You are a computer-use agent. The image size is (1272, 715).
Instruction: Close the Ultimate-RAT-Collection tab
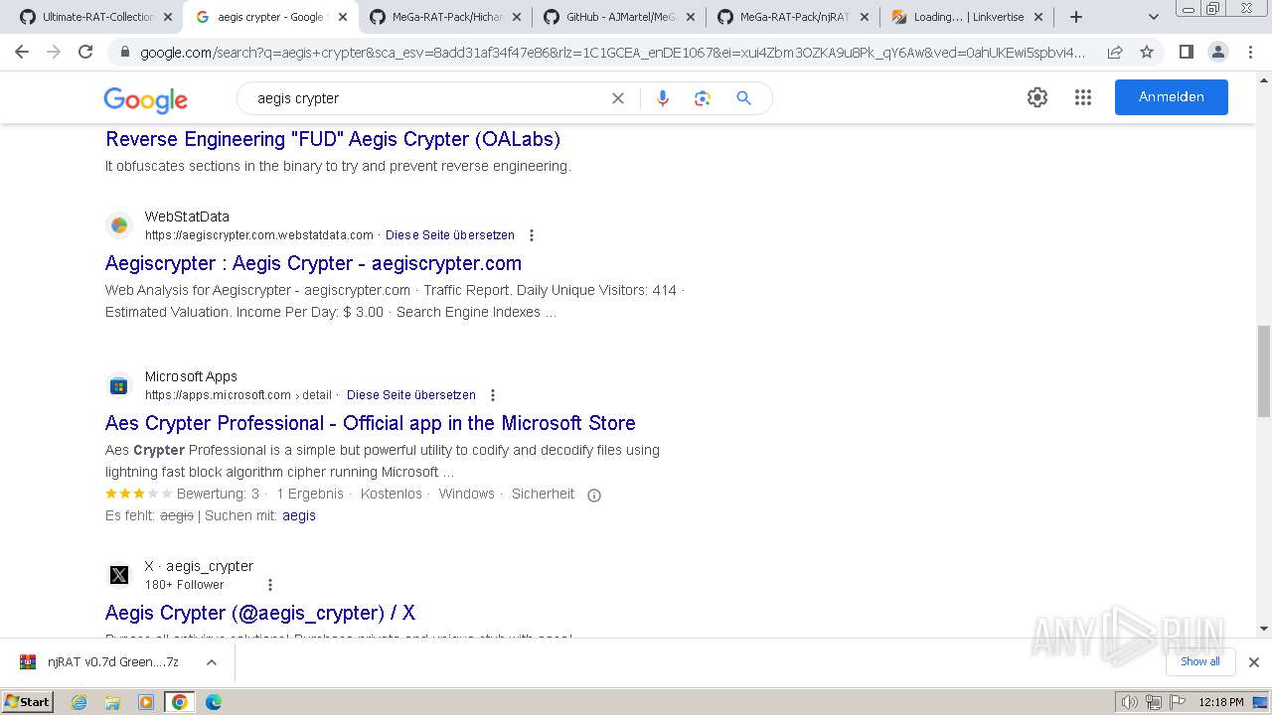point(168,17)
